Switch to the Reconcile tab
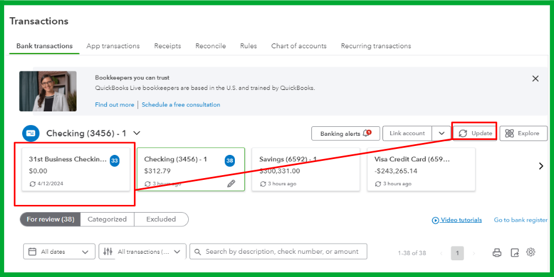 tap(210, 46)
